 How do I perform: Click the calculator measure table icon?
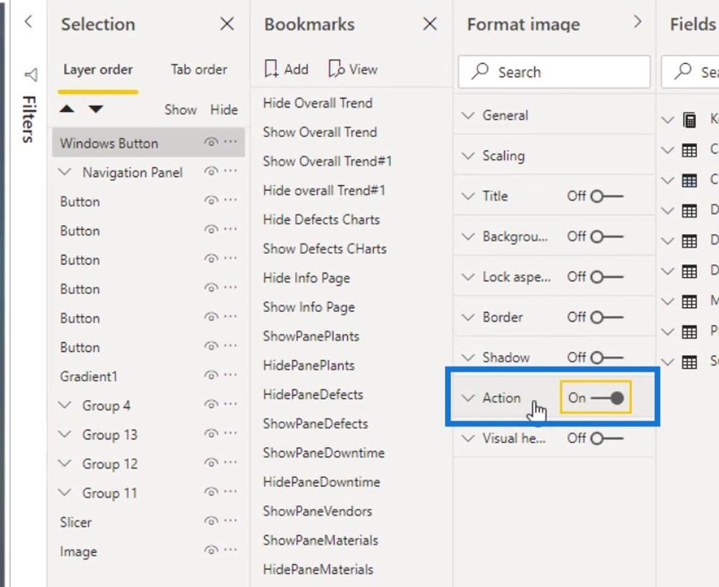(689, 120)
